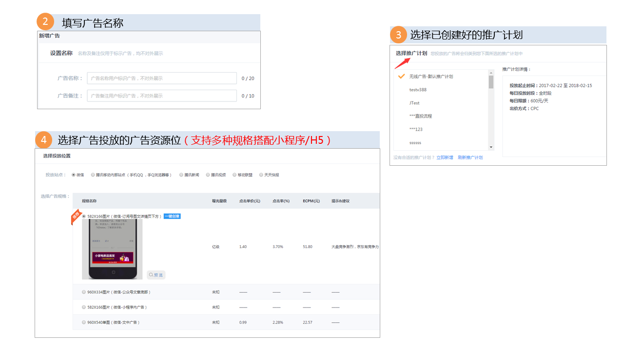The image size is (624, 351).
Task: Select 腾讯移动内部站点 radio option
Action: coord(93,175)
